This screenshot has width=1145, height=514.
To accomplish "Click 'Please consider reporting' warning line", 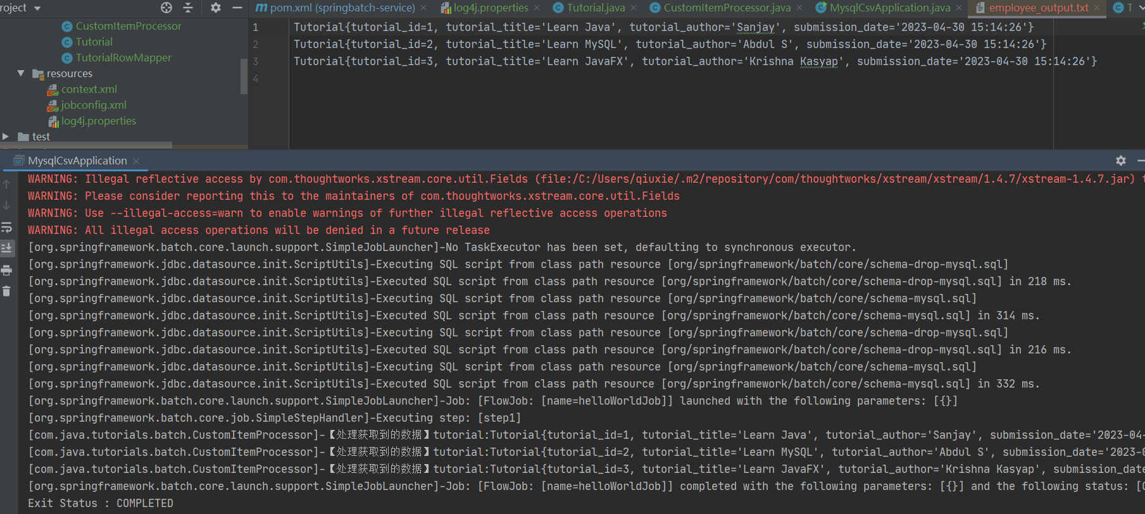I will 354,196.
